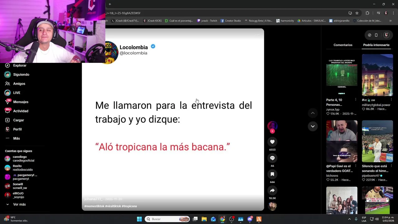The width and height of the screenshot is (398, 224).
Task: Open options for 'Parte 4, 10 Personas' video
Action: [356, 100]
